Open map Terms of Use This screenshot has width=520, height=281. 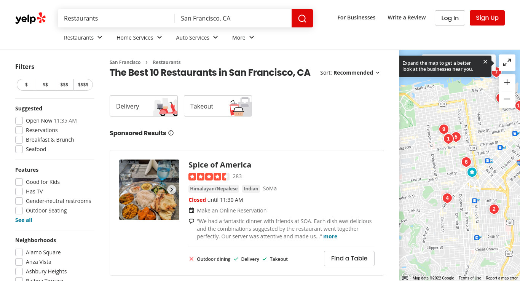click(x=470, y=278)
